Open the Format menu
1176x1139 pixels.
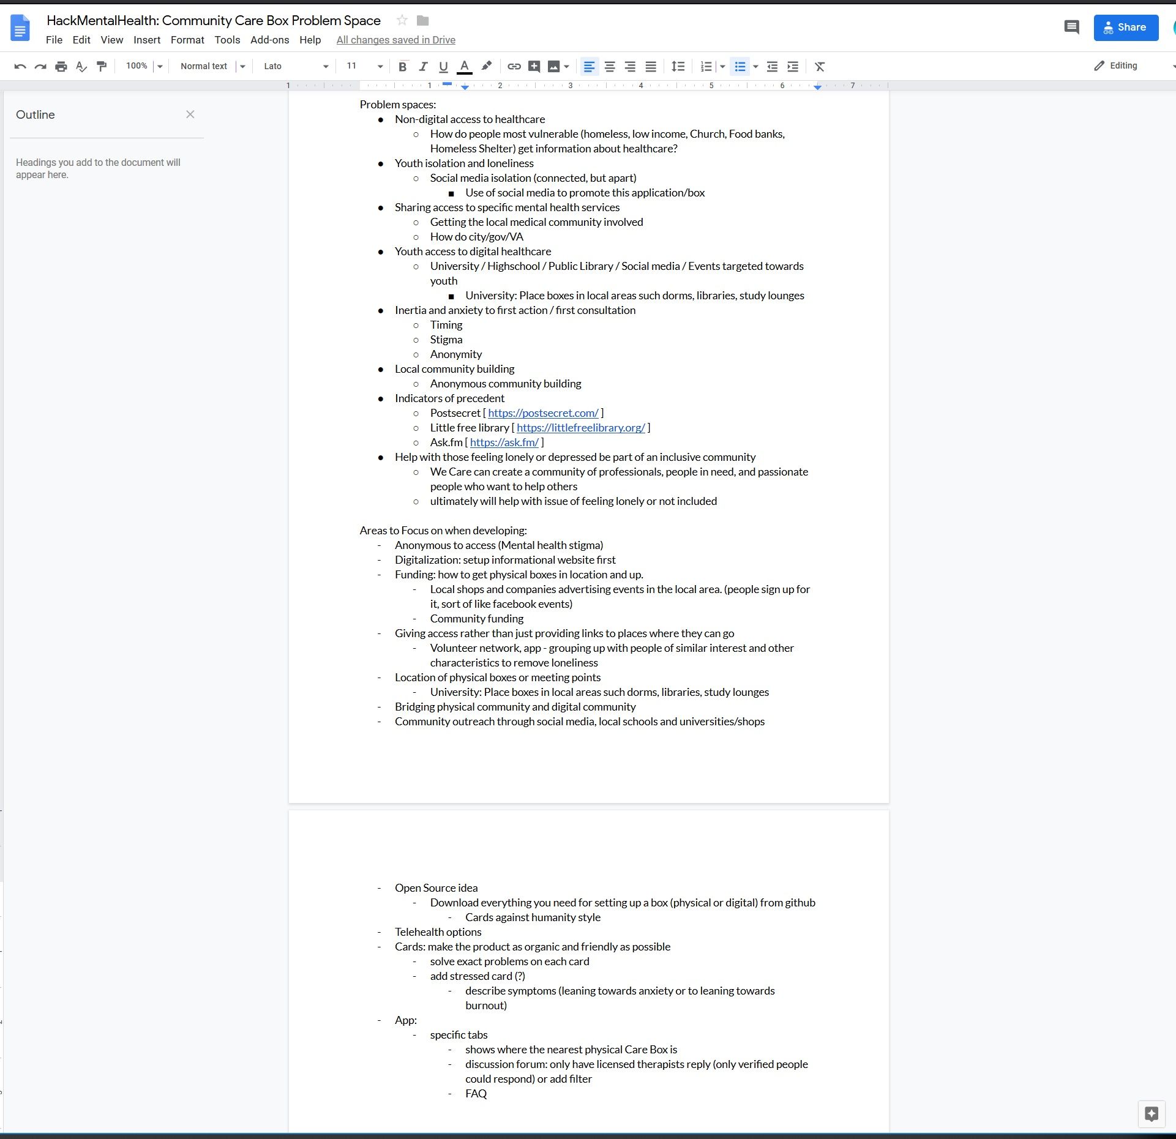point(186,40)
